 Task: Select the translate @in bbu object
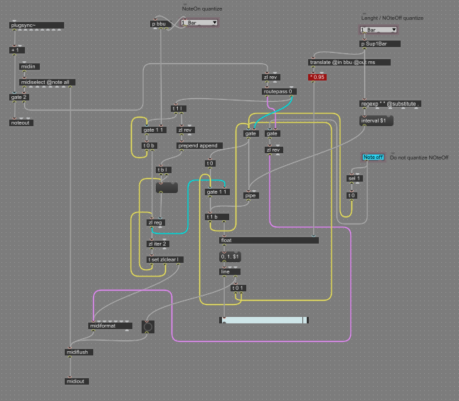click(341, 62)
